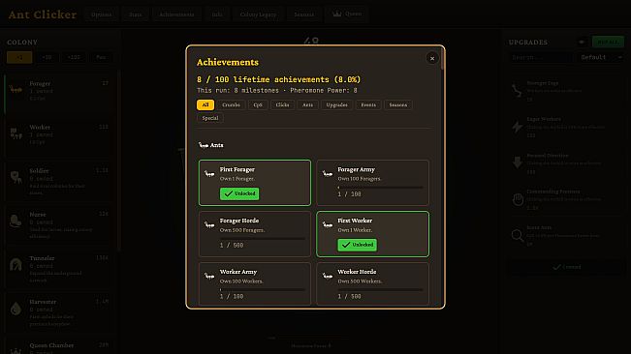Viewport: 631px width, 354px height.
Task: Click the Achievements dialog scrollbar
Action: point(443,59)
